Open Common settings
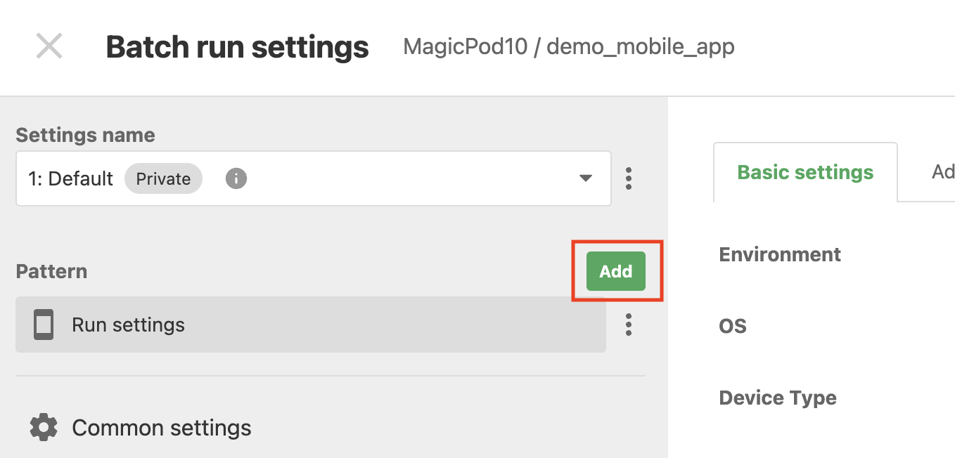 (161, 427)
